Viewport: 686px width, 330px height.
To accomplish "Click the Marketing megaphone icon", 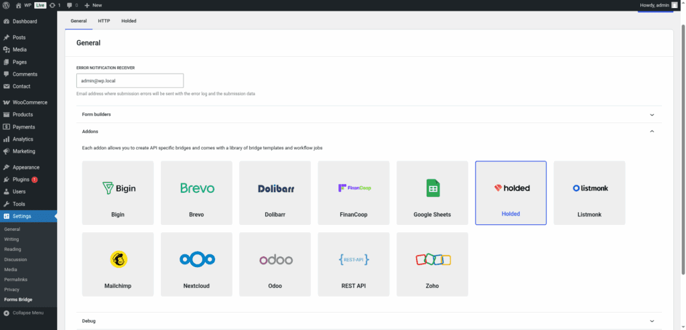I will (7, 151).
